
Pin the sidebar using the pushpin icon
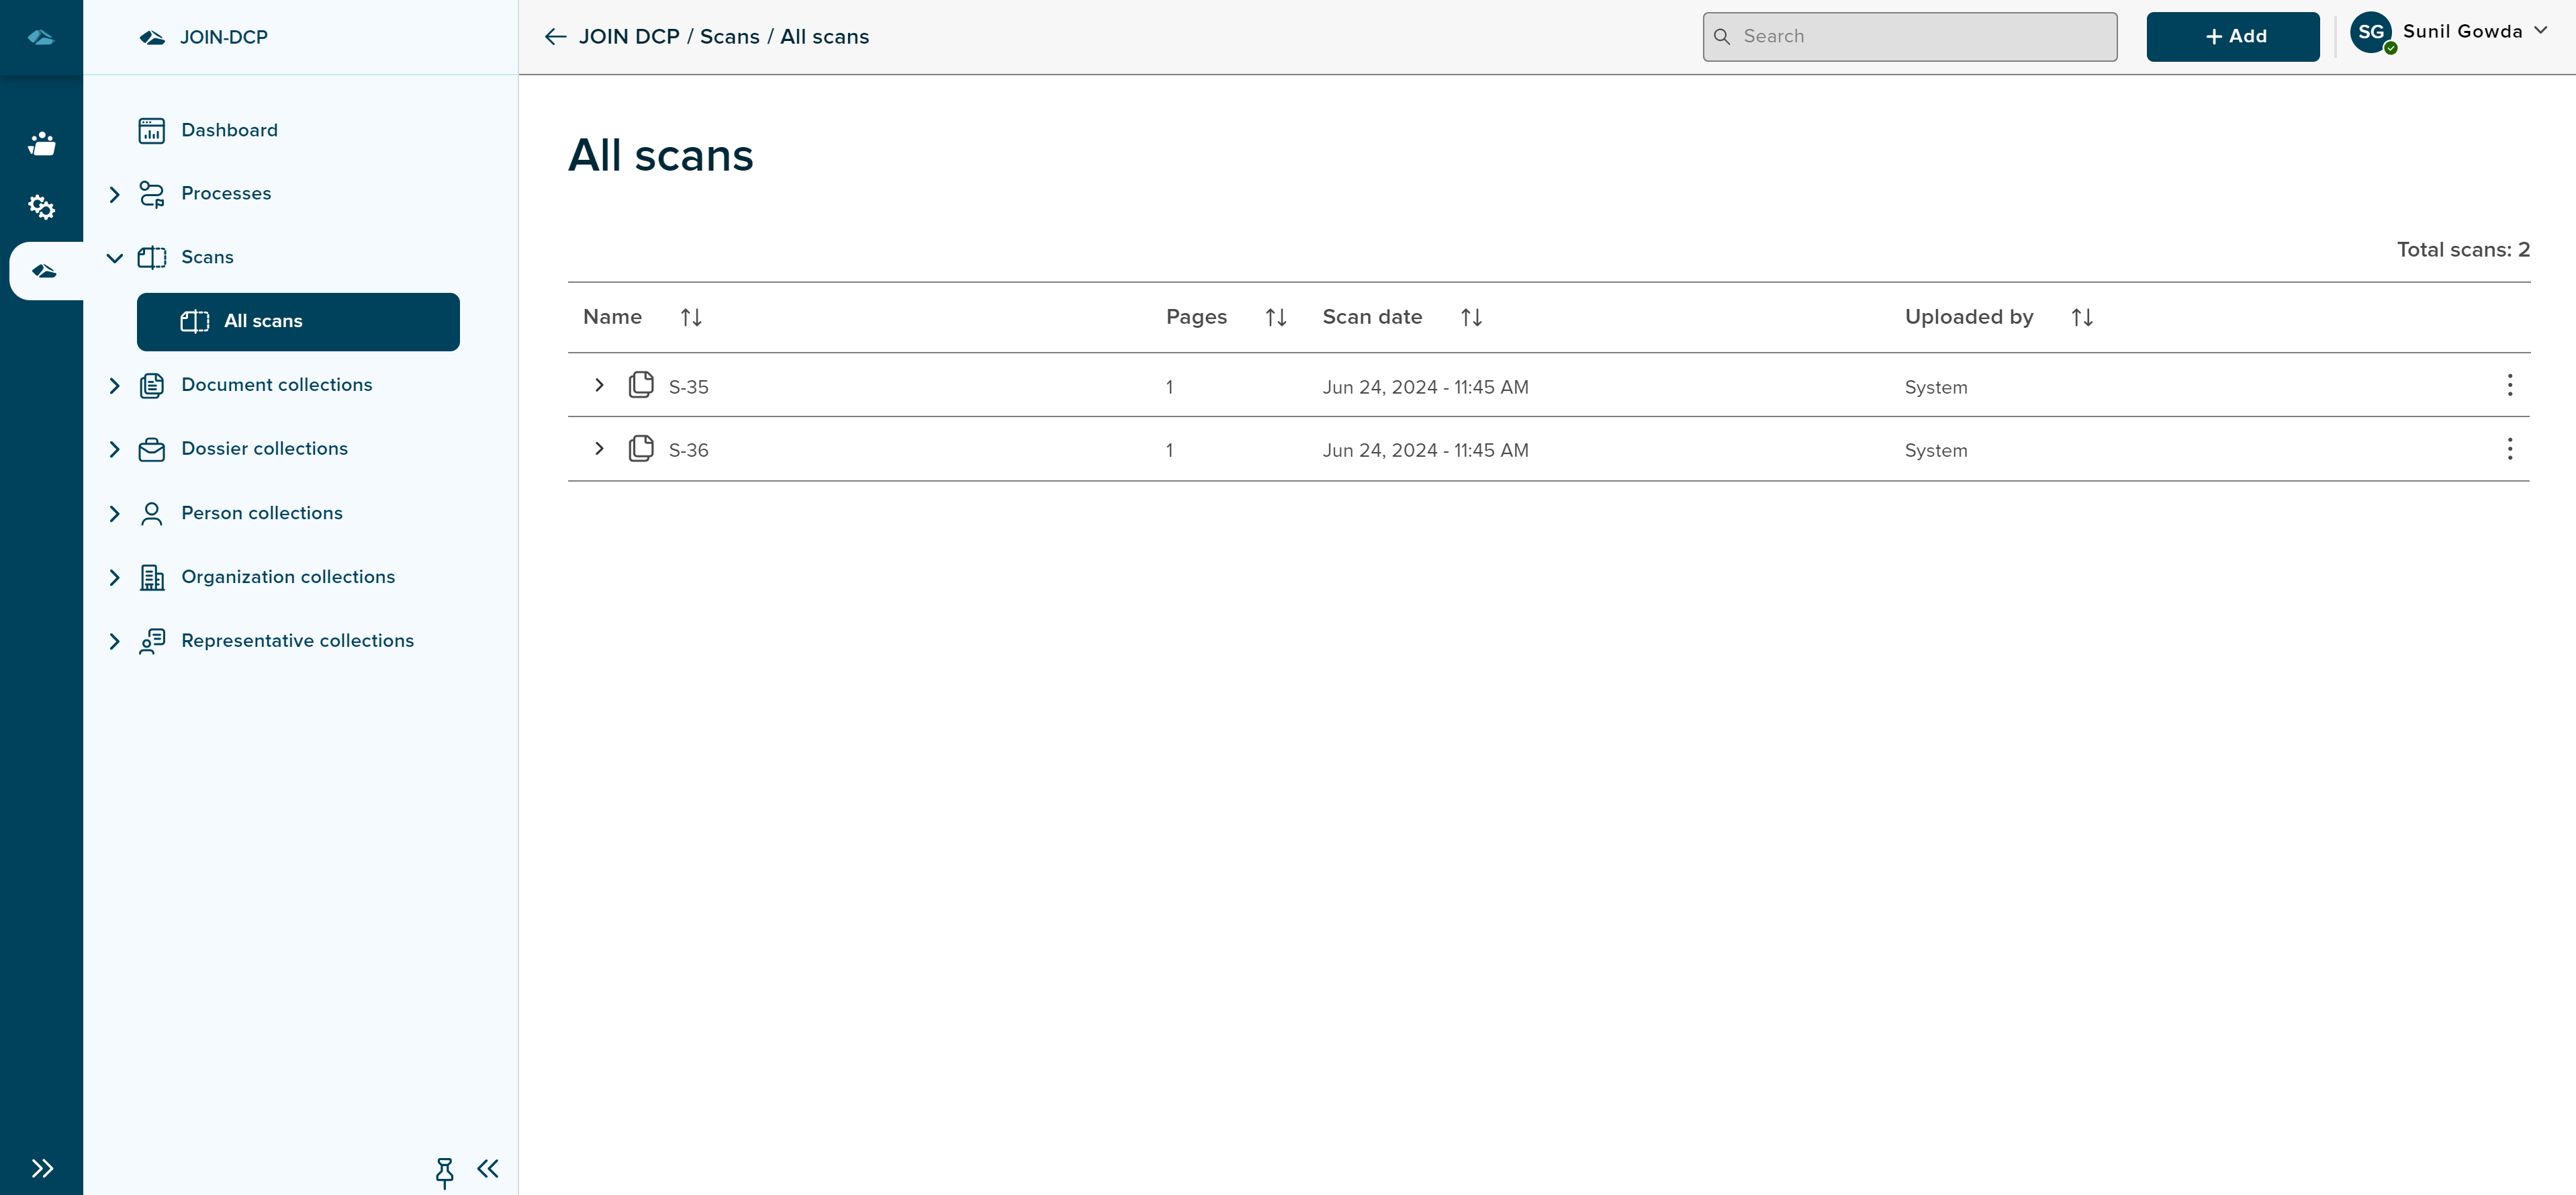pyautogui.click(x=445, y=1171)
